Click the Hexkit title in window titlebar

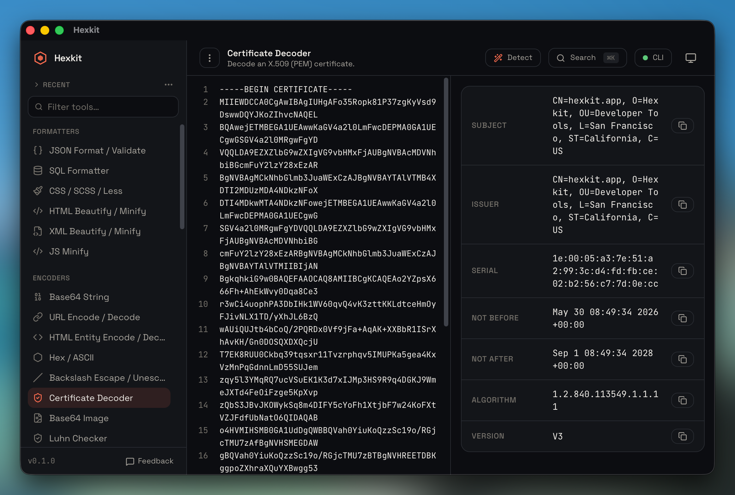click(86, 30)
